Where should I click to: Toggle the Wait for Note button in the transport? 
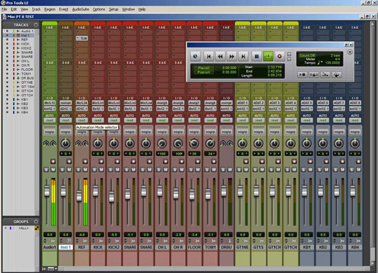click(302, 75)
